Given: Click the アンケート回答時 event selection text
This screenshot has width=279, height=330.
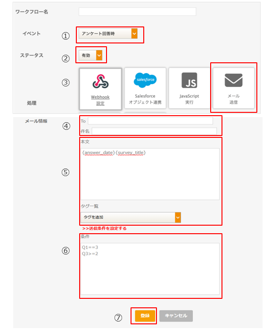Looking at the screenshot, I should click(98, 34).
